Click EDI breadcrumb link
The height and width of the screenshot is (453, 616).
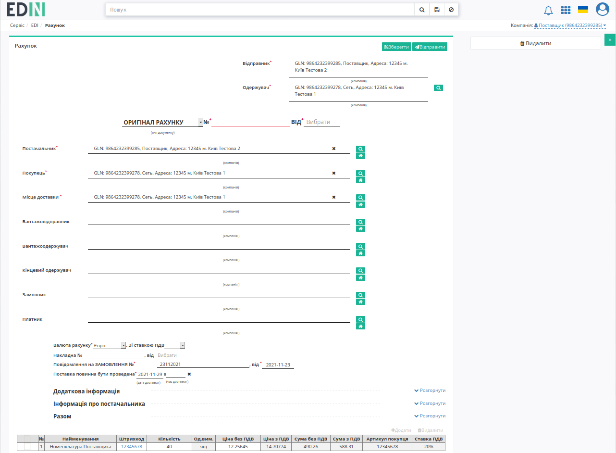pyautogui.click(x=35, y=25)
